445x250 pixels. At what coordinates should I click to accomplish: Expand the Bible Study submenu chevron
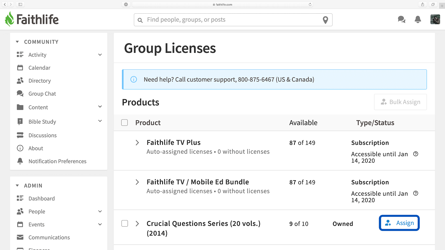point(100,121)
